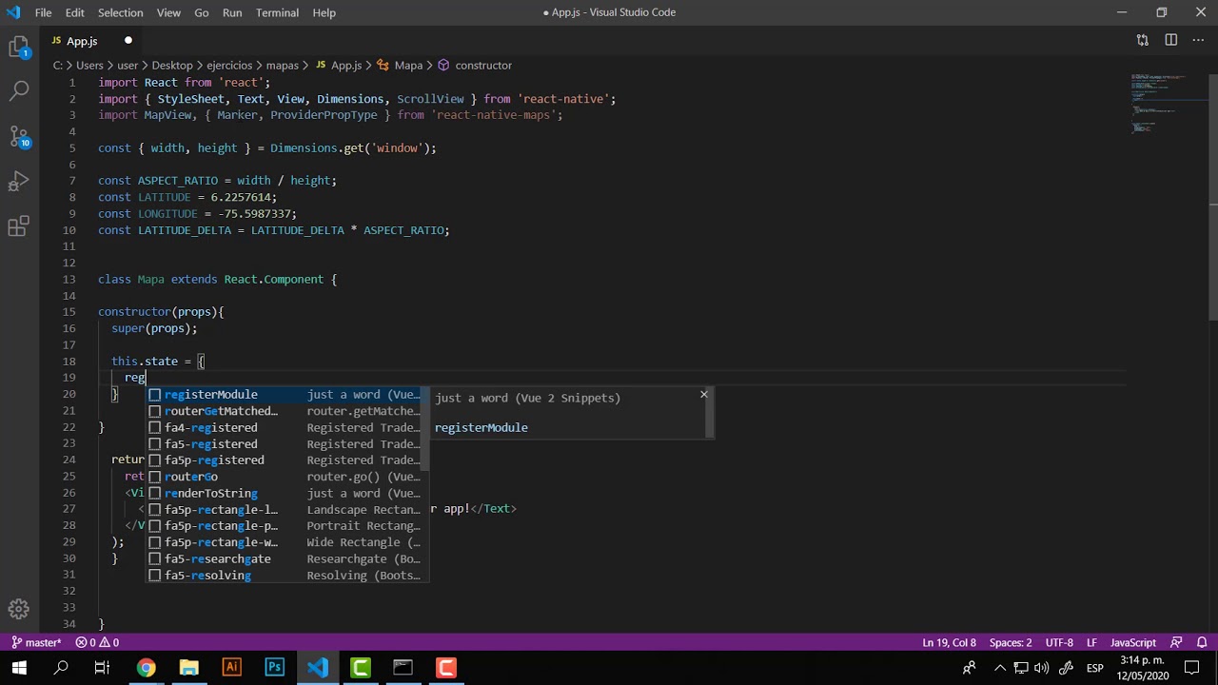1218x685 pixels.
Task: Change the UTF-8 encoding setting
Action: 1059,642
